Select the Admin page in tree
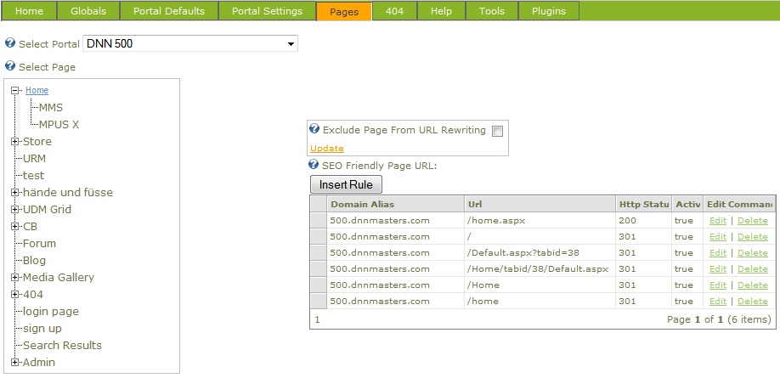 (39, 363)
